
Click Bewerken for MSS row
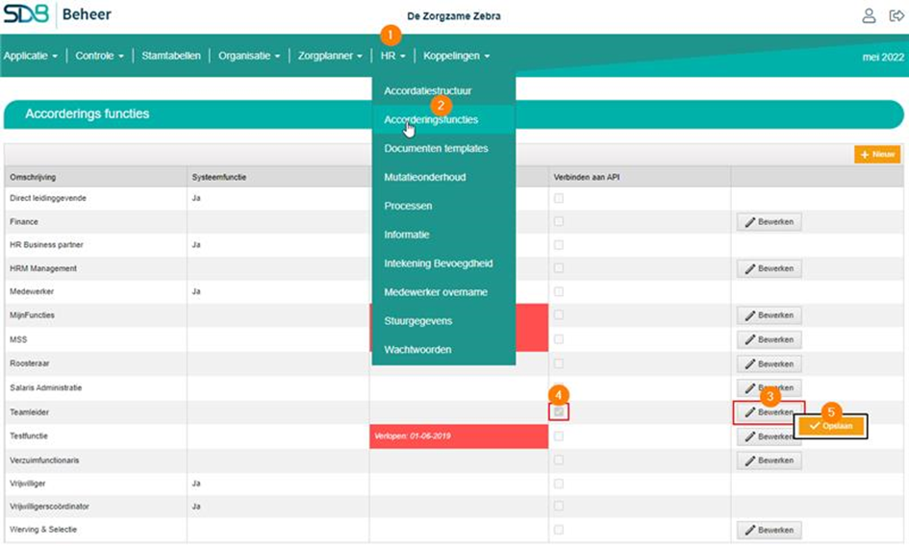[x=769, y=339]
